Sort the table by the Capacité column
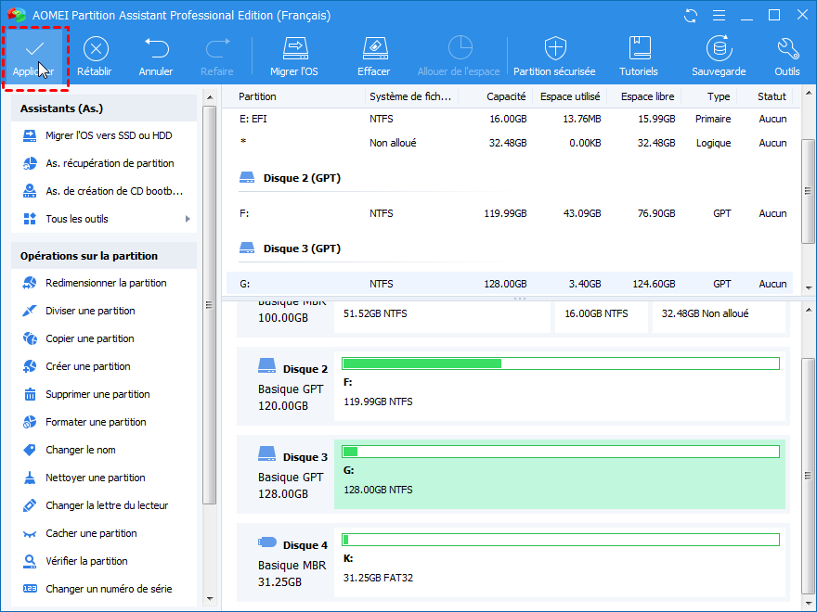This screenshot has height=612, width=817. 505,96
